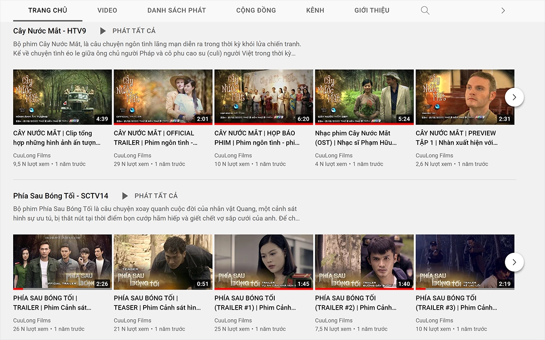Go to the CỘNG ĐỒNG tab
Image resolution: width=545 pixels, height=340 pixels.
[256, 10]
